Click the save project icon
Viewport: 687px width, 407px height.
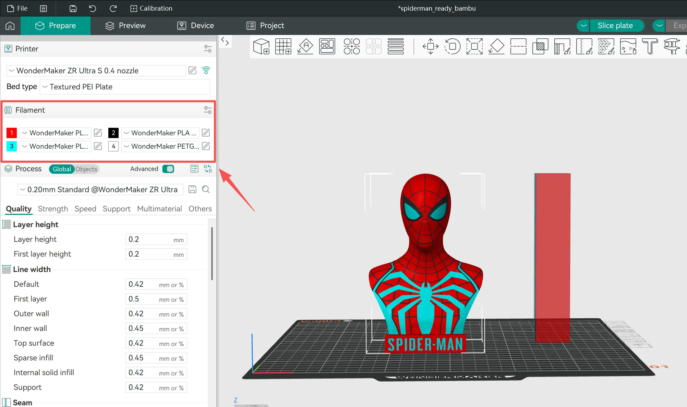(73, 8)
